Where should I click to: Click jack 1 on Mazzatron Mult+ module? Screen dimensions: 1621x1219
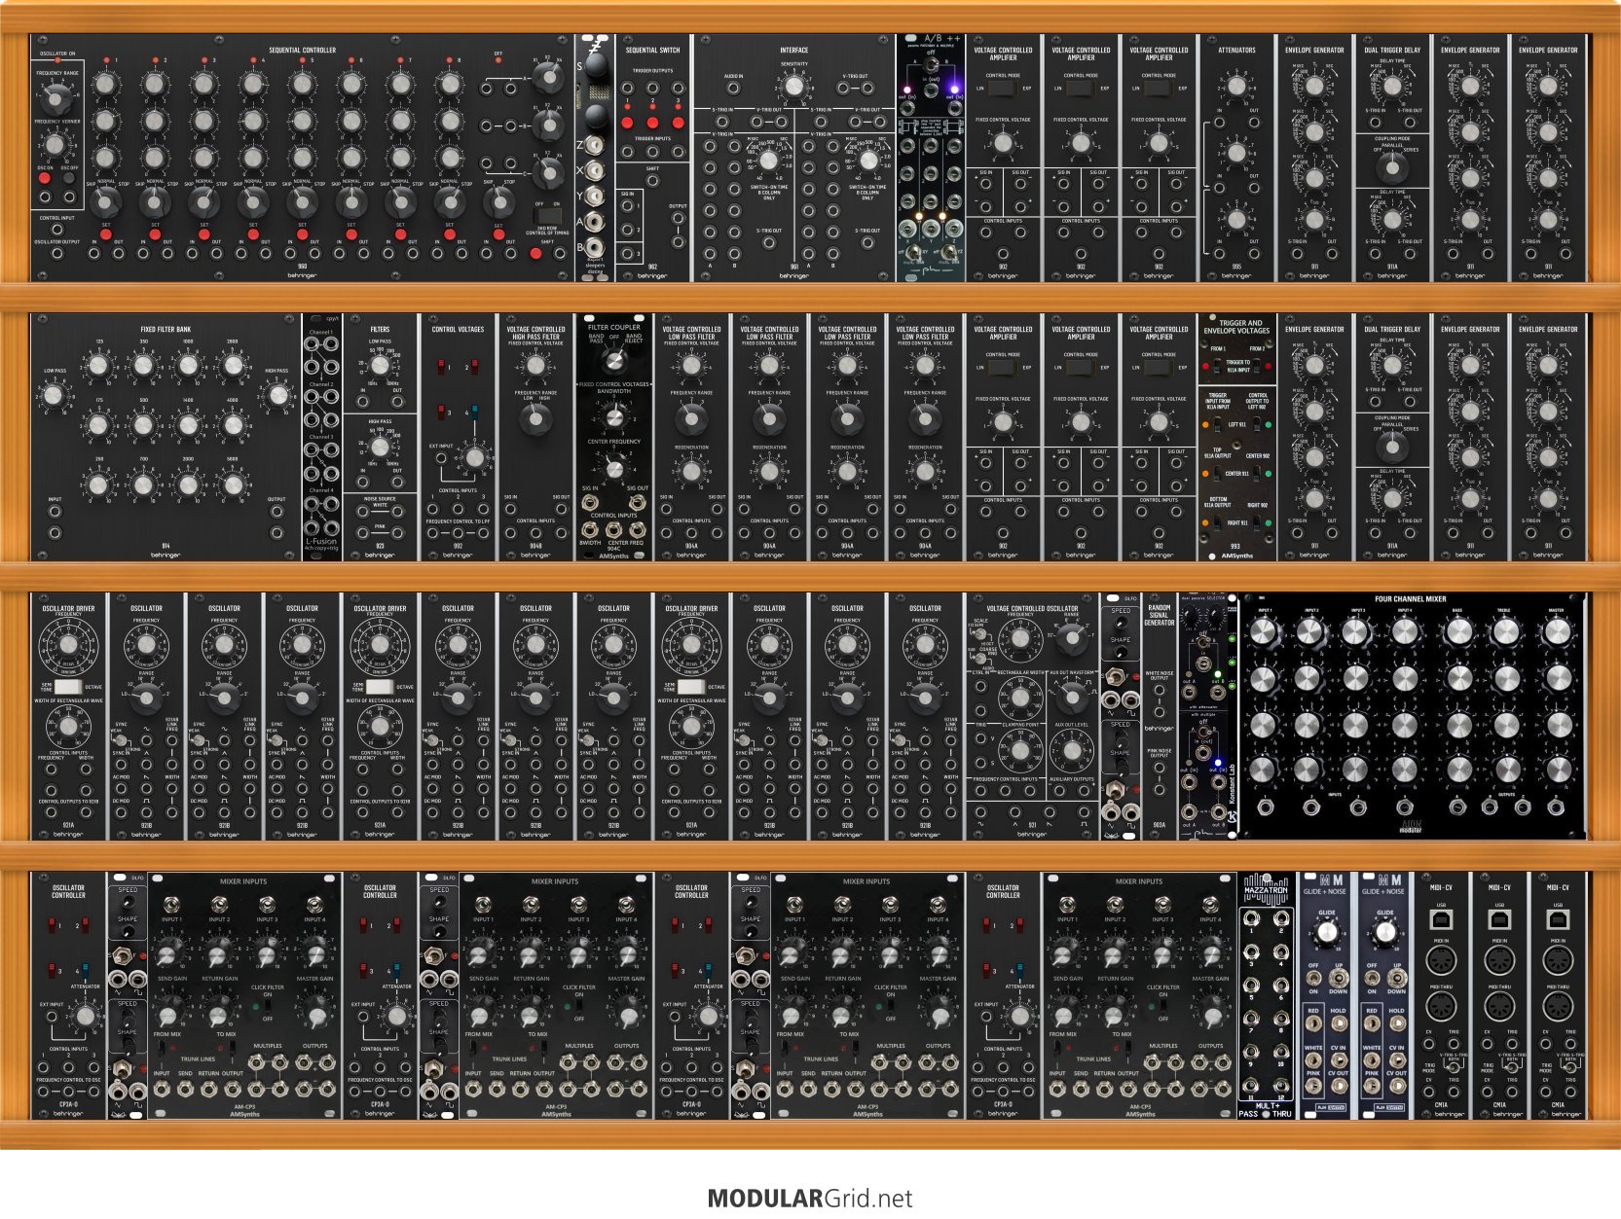[1251, 917]
